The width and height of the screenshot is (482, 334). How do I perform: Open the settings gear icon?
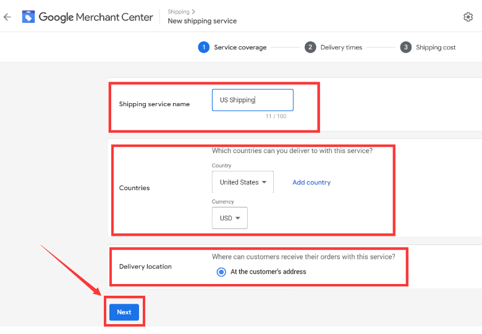(x=468, y=17)
